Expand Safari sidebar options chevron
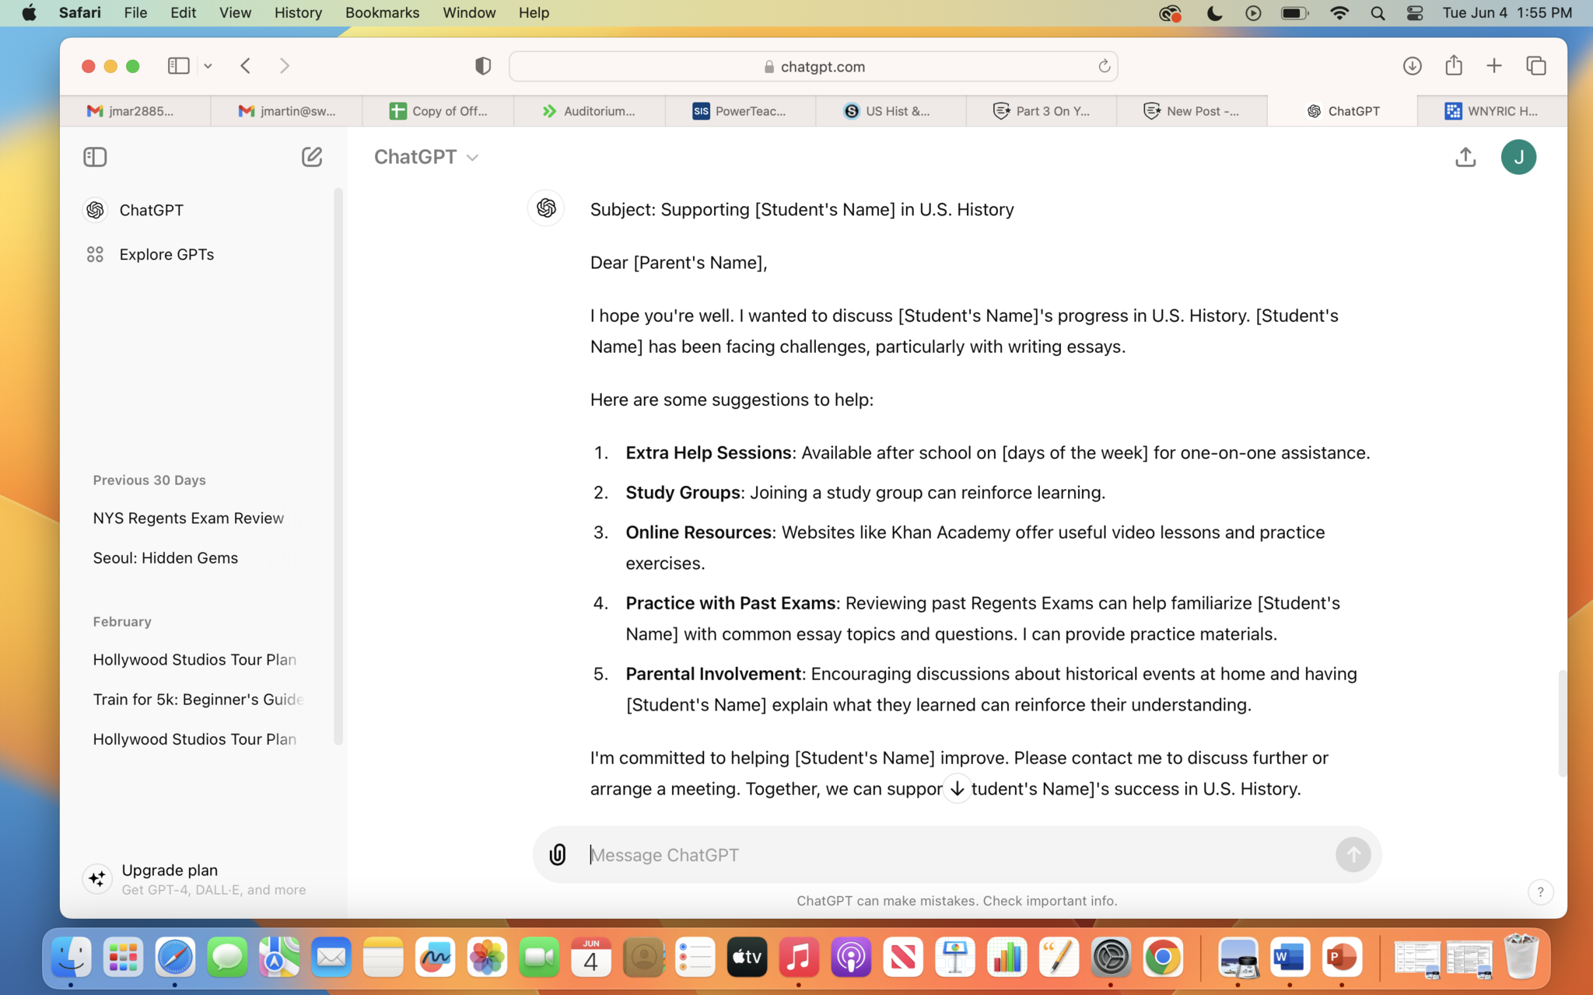The height and width of the screenshot is (995, 1593). tap(208, 66)
